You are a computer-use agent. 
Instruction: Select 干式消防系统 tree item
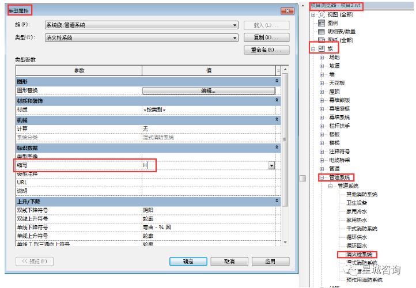362,229
